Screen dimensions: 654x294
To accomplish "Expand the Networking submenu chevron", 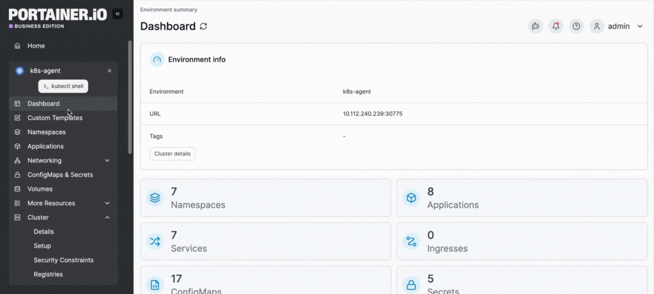I will 107,161.
